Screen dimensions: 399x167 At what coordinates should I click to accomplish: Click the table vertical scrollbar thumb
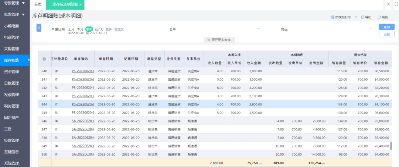tap(391, 146)
